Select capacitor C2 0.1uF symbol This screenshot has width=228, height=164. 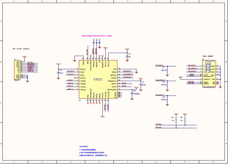(x=58, y=72)
